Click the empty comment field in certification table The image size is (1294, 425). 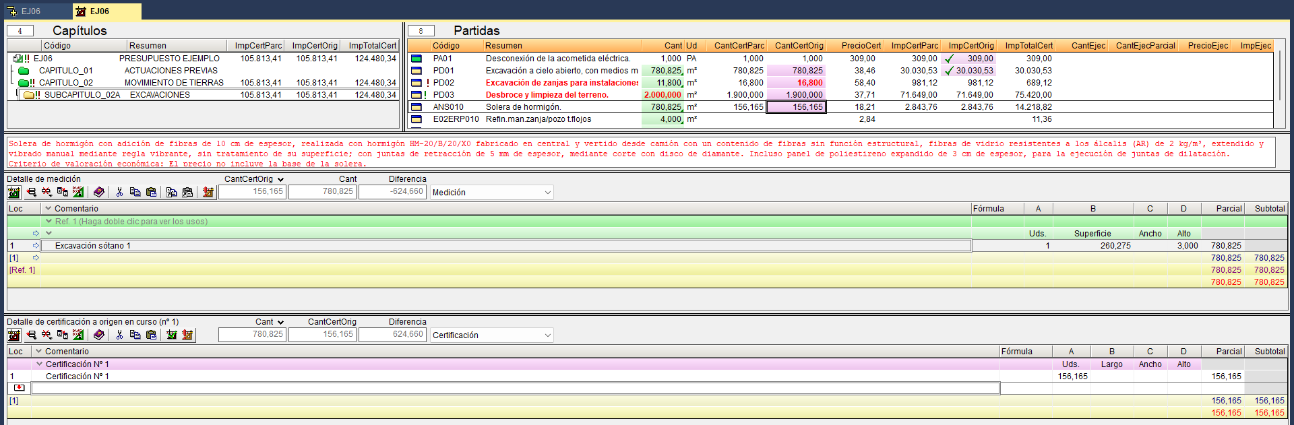516,389
